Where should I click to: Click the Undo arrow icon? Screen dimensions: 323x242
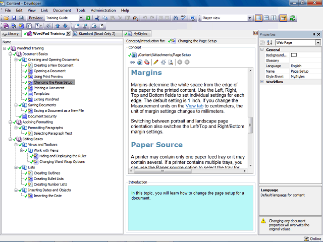145,18
